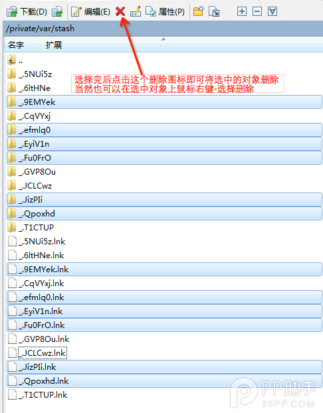Click the new folder icon
The width and height of the screenshot is (323, 413).
coord(198,11)
